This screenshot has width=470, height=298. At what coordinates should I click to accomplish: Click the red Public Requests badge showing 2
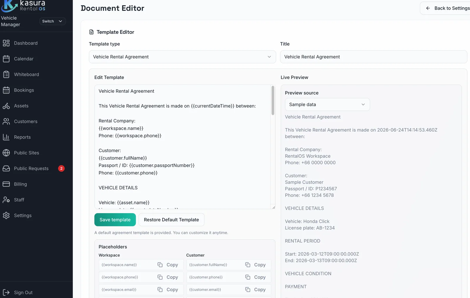pos(61,169)
